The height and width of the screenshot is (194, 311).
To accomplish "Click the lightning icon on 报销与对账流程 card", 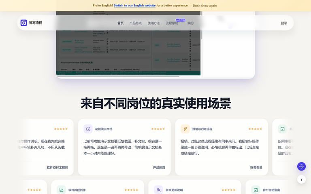I will click(185, 129).
